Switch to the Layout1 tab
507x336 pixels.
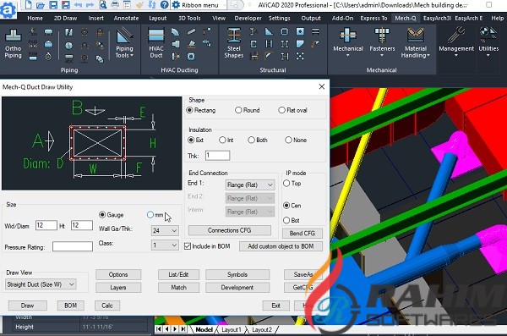pos(232,329)
